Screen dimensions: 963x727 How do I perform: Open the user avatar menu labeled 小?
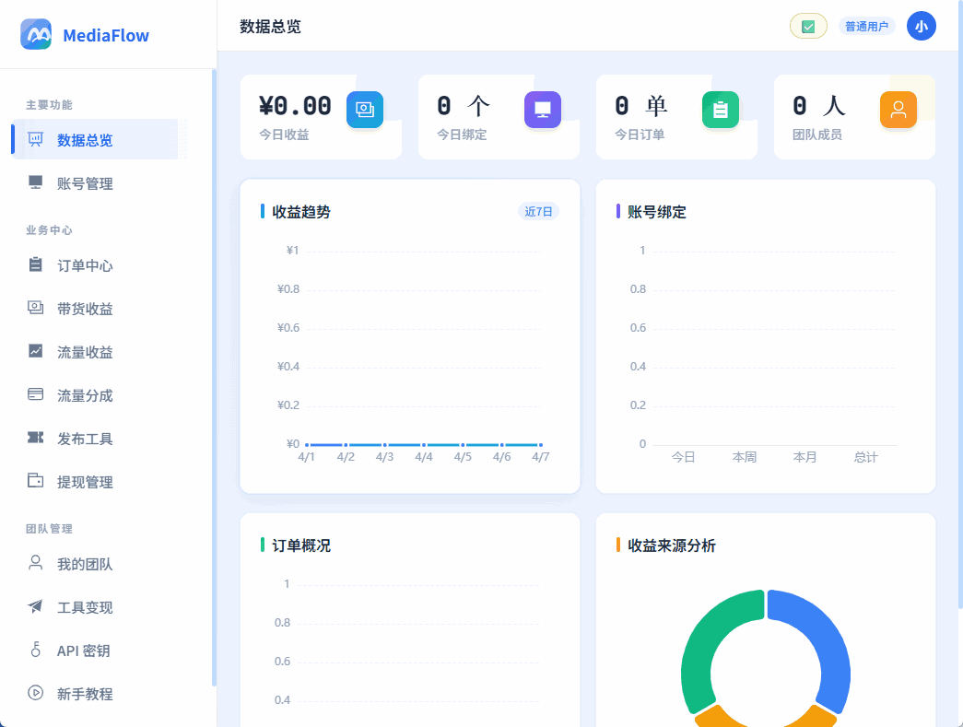[x=921, y=26]
